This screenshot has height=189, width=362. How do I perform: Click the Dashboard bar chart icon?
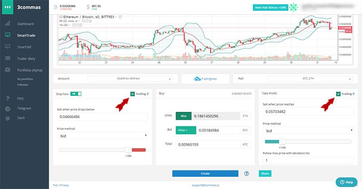(x=8, y=23)
